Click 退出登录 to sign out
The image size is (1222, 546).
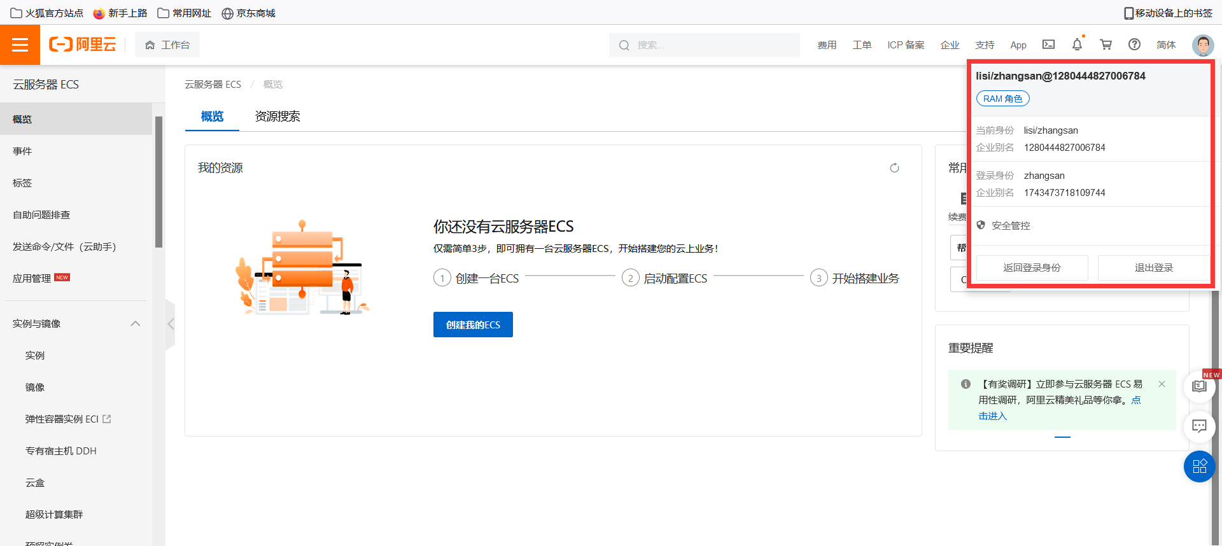point(1153,268)
